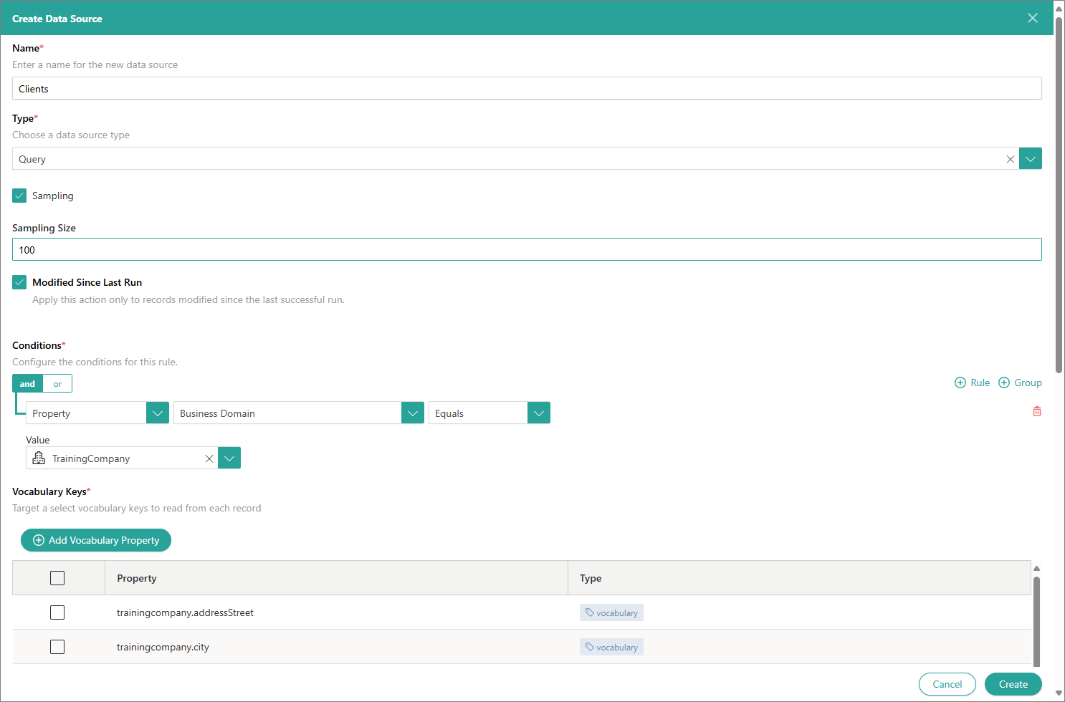Screen dimensions: 1065x702
Task: Add a new condition Group
Action: [1020, 383]
